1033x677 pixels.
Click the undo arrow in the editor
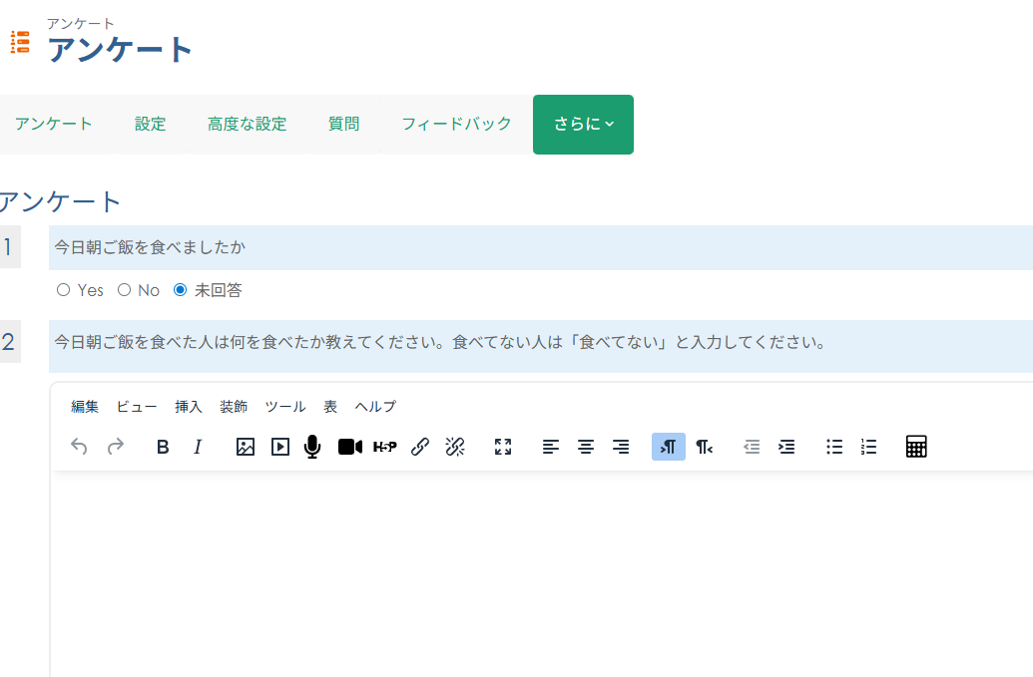[x=79, y=447]
